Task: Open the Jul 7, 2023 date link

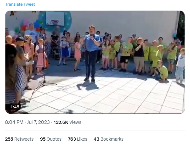Action: [38, 122]
